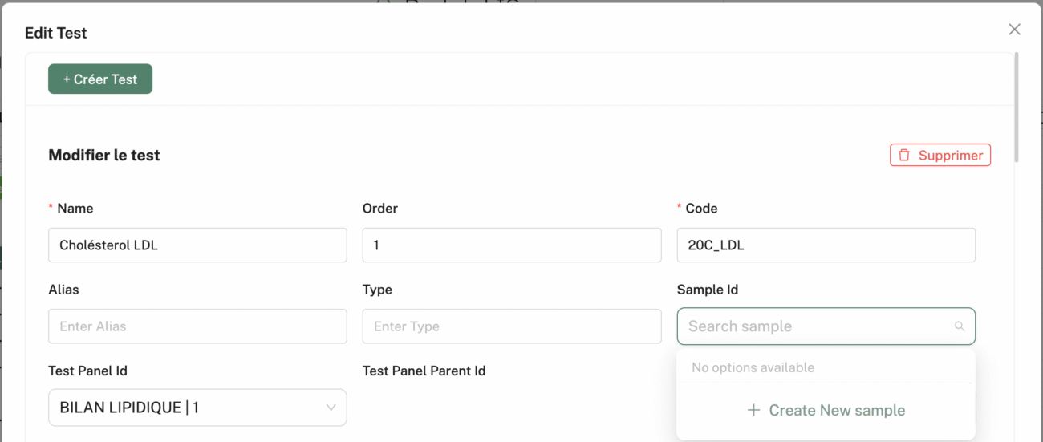1043x442 pixels.
Task: Click the No options available entry
Action: point(753,367)
